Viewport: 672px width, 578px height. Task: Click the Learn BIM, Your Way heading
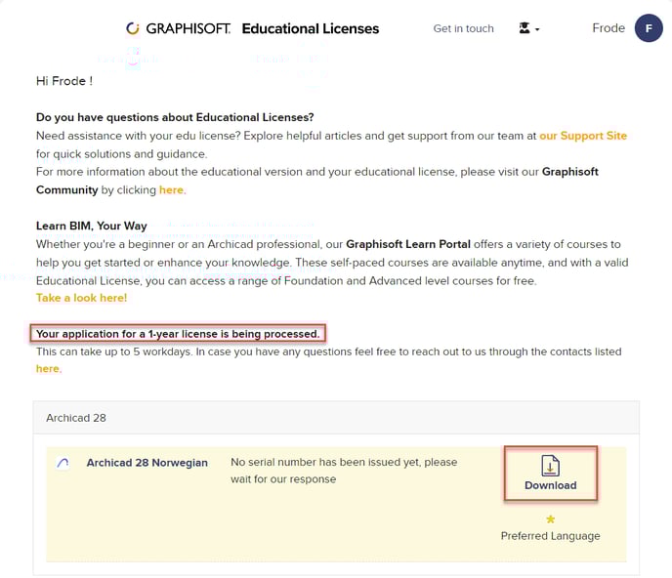pos(91,226)
